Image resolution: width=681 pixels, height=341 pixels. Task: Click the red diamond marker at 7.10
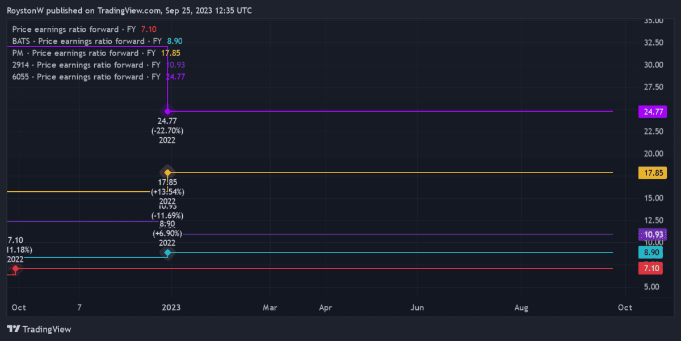pos(15,268)
